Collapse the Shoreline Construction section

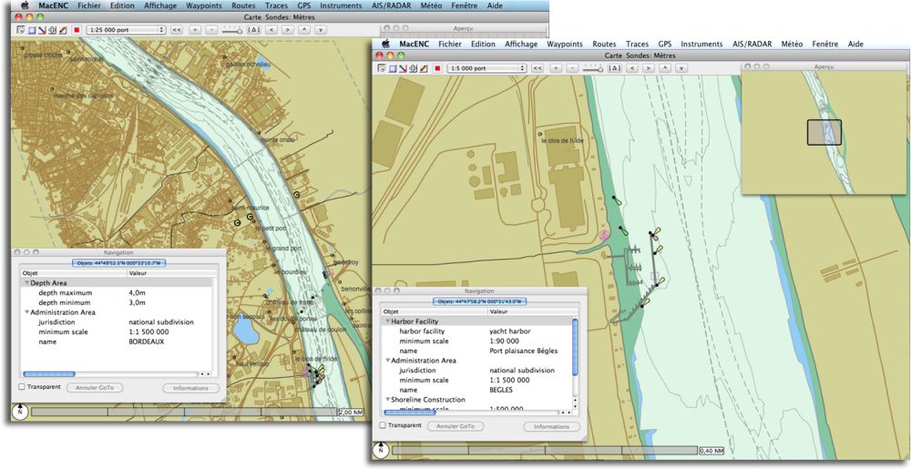click(387, 400)
